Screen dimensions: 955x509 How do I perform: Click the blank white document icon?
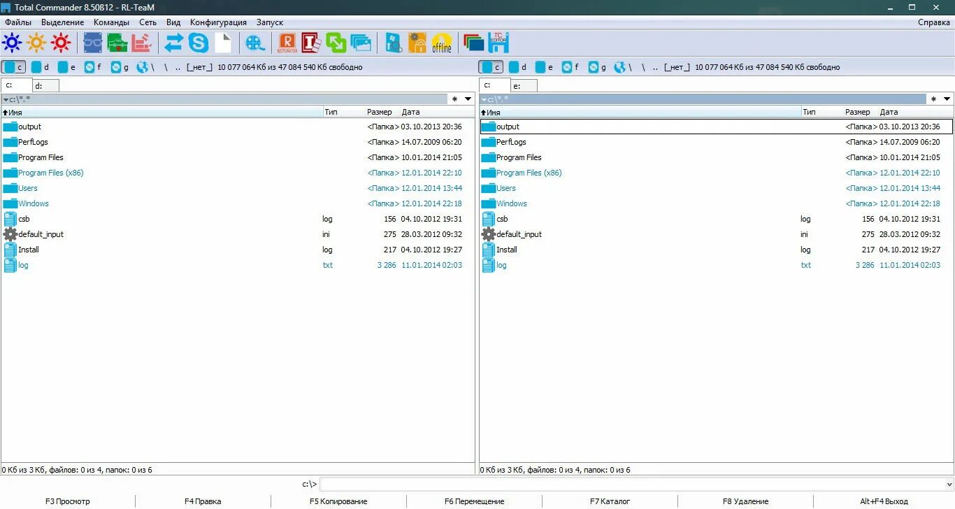(x=223, y=43)
